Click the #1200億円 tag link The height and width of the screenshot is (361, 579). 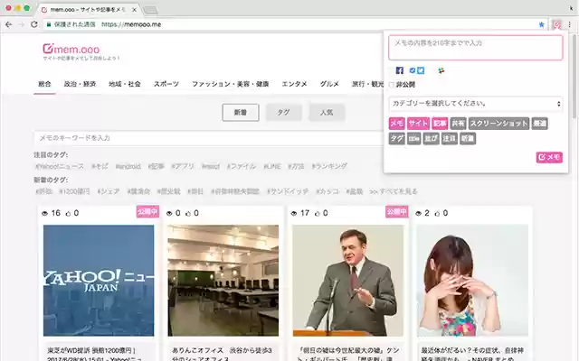coord(74,191)
